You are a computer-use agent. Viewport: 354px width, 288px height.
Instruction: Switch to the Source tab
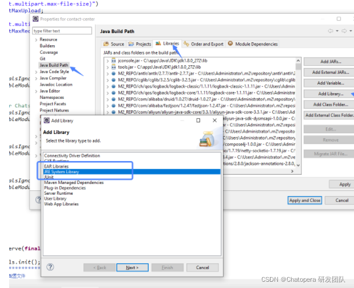pyautogui.click(x=114, y=44)
